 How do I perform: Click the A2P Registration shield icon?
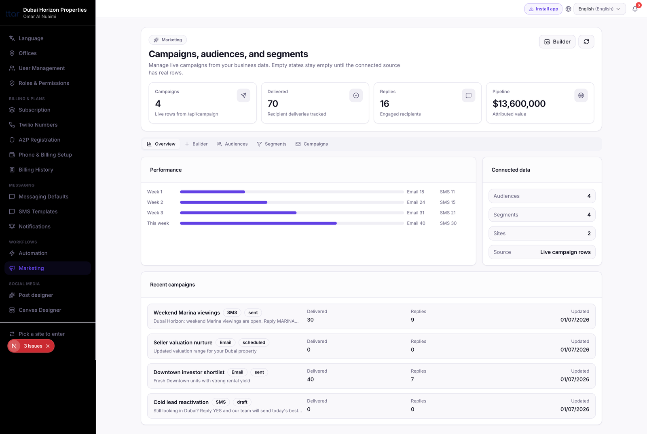click(12, 140)
